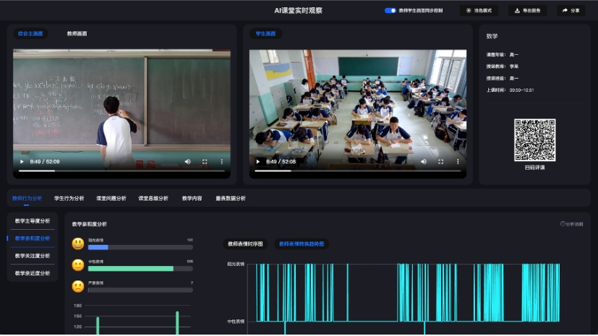This screenshot has width=598, height=336.
Task: Enter fullscreen on the left video
Action: pos(205,162)
